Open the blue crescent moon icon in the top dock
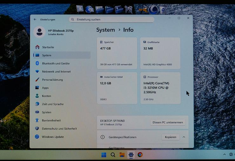235x161 pixels. pos(153,10)
